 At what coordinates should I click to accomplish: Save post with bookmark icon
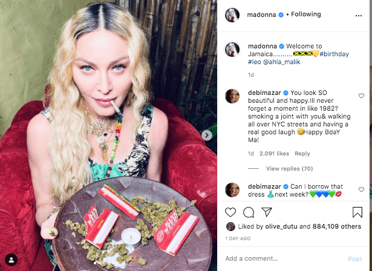[357, 212]
